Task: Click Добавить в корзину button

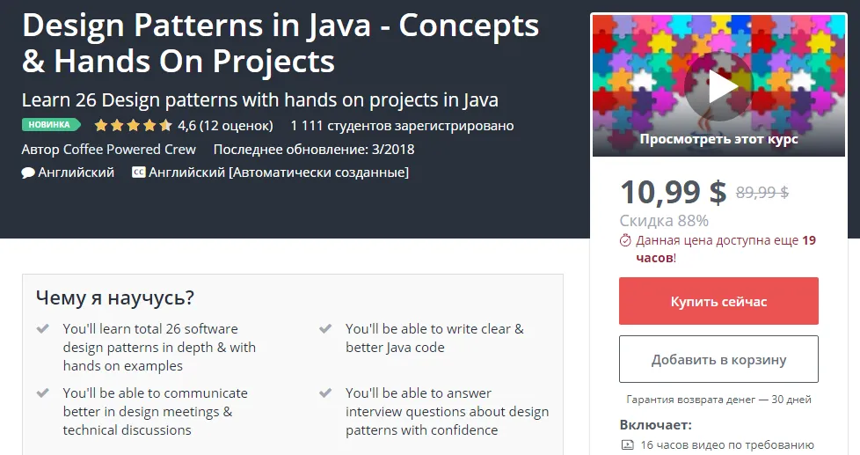Action: tap(718, 359)
